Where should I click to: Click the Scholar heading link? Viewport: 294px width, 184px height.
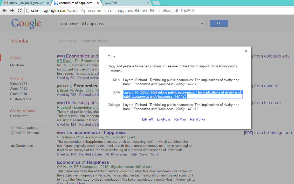click(x=20, y=41)
